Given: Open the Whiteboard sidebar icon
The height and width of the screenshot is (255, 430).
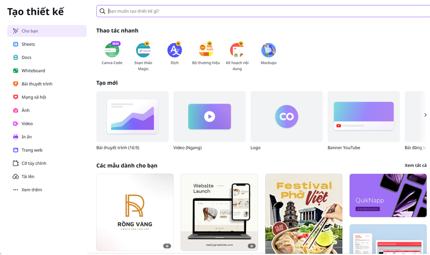Looking at the screenshot, I should pos(16,71).
